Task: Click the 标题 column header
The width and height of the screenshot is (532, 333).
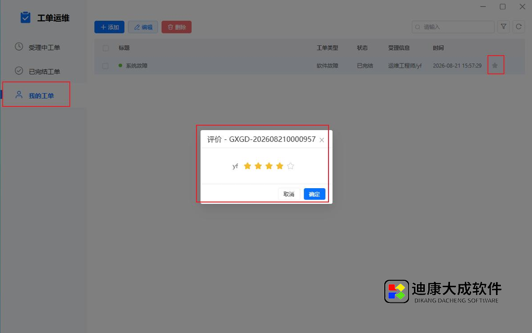Action: tap(124, 48)
